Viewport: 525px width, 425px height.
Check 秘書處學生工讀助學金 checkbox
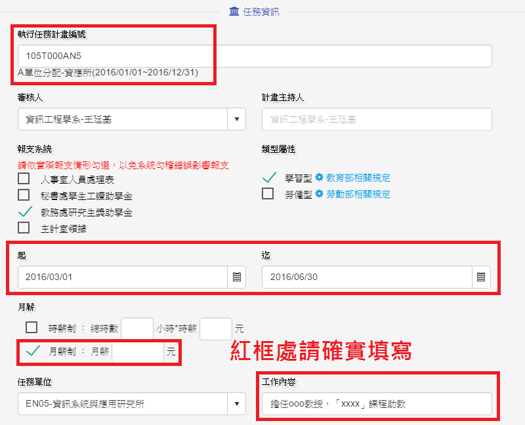pyautogui.click(x=24, y=195)
